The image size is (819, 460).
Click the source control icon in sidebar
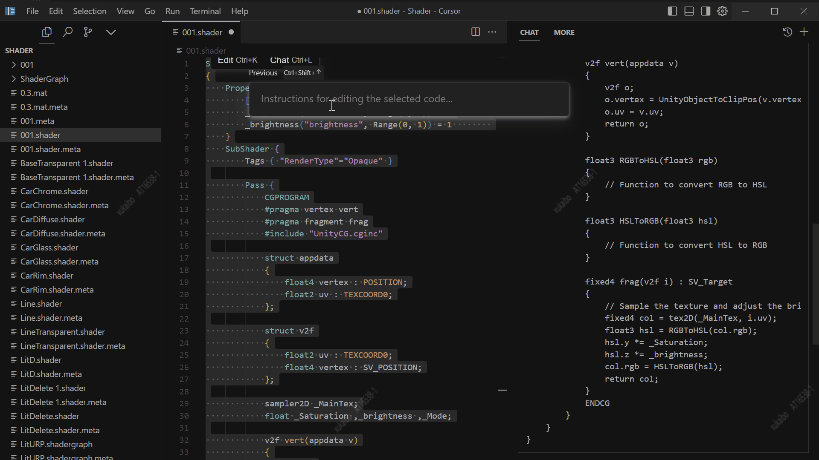(88, 32)
